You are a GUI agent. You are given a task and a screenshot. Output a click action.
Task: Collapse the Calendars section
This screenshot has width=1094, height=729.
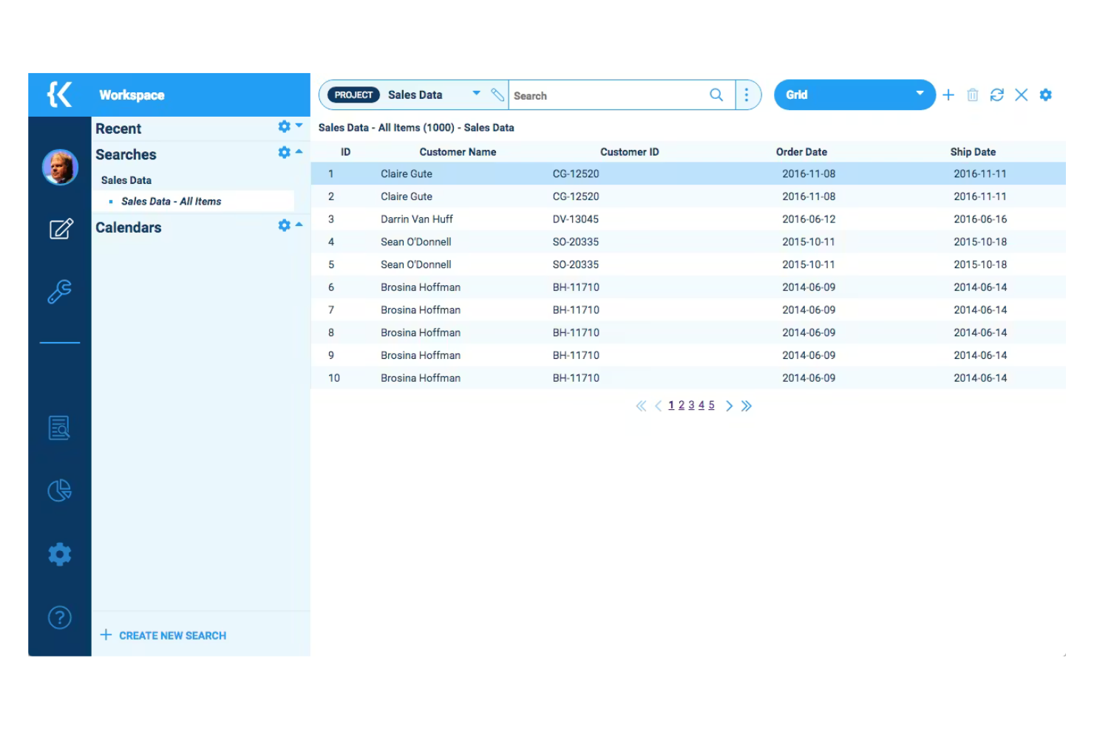(299, 225)
